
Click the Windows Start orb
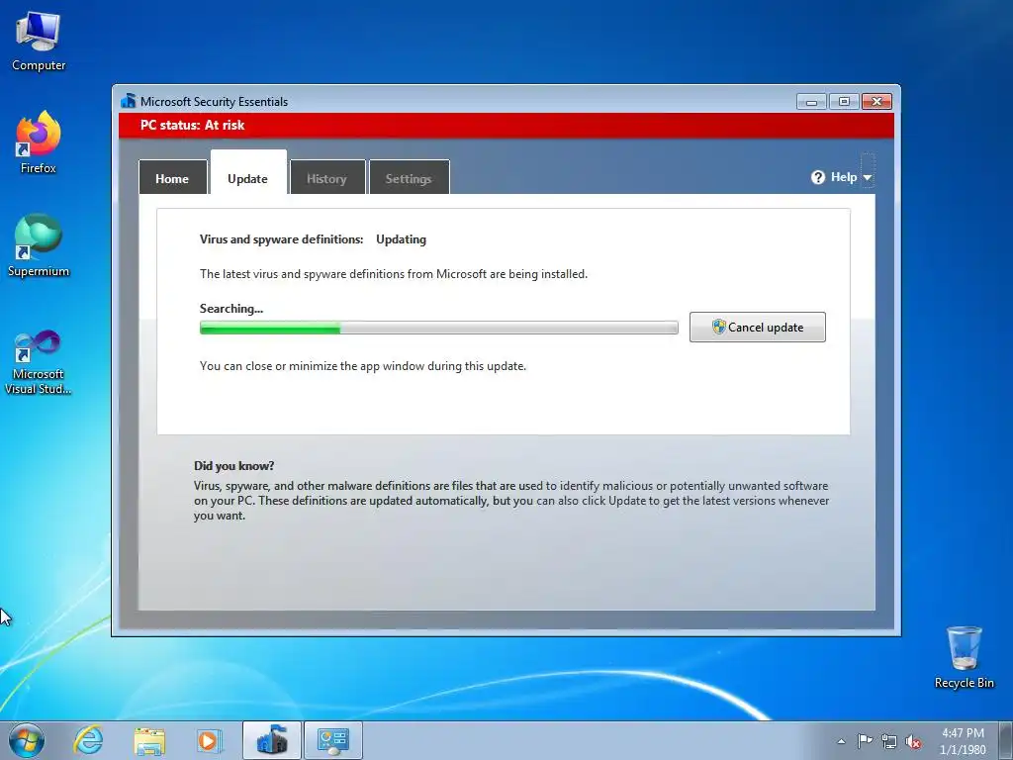coord(27,740)
